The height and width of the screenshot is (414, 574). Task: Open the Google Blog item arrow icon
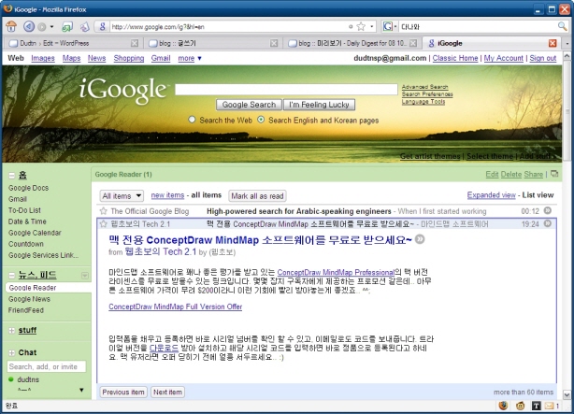point(548,210)
